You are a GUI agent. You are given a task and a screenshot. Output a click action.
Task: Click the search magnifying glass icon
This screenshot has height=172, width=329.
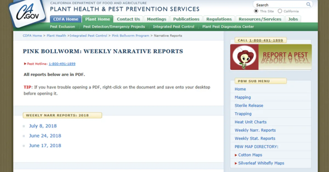[x=309, y=5]
